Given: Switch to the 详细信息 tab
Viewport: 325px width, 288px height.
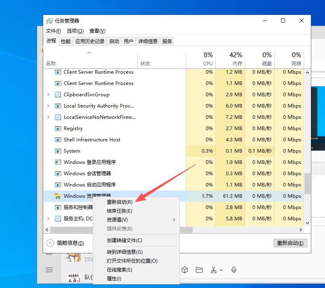Looking at the screenshot, I should [148, 41].
